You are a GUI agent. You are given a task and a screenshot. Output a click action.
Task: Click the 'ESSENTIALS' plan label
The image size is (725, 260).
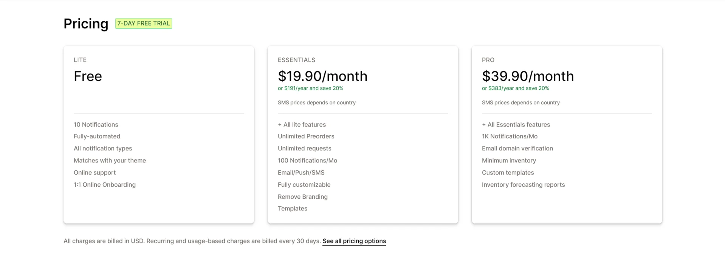click(296, 60)
